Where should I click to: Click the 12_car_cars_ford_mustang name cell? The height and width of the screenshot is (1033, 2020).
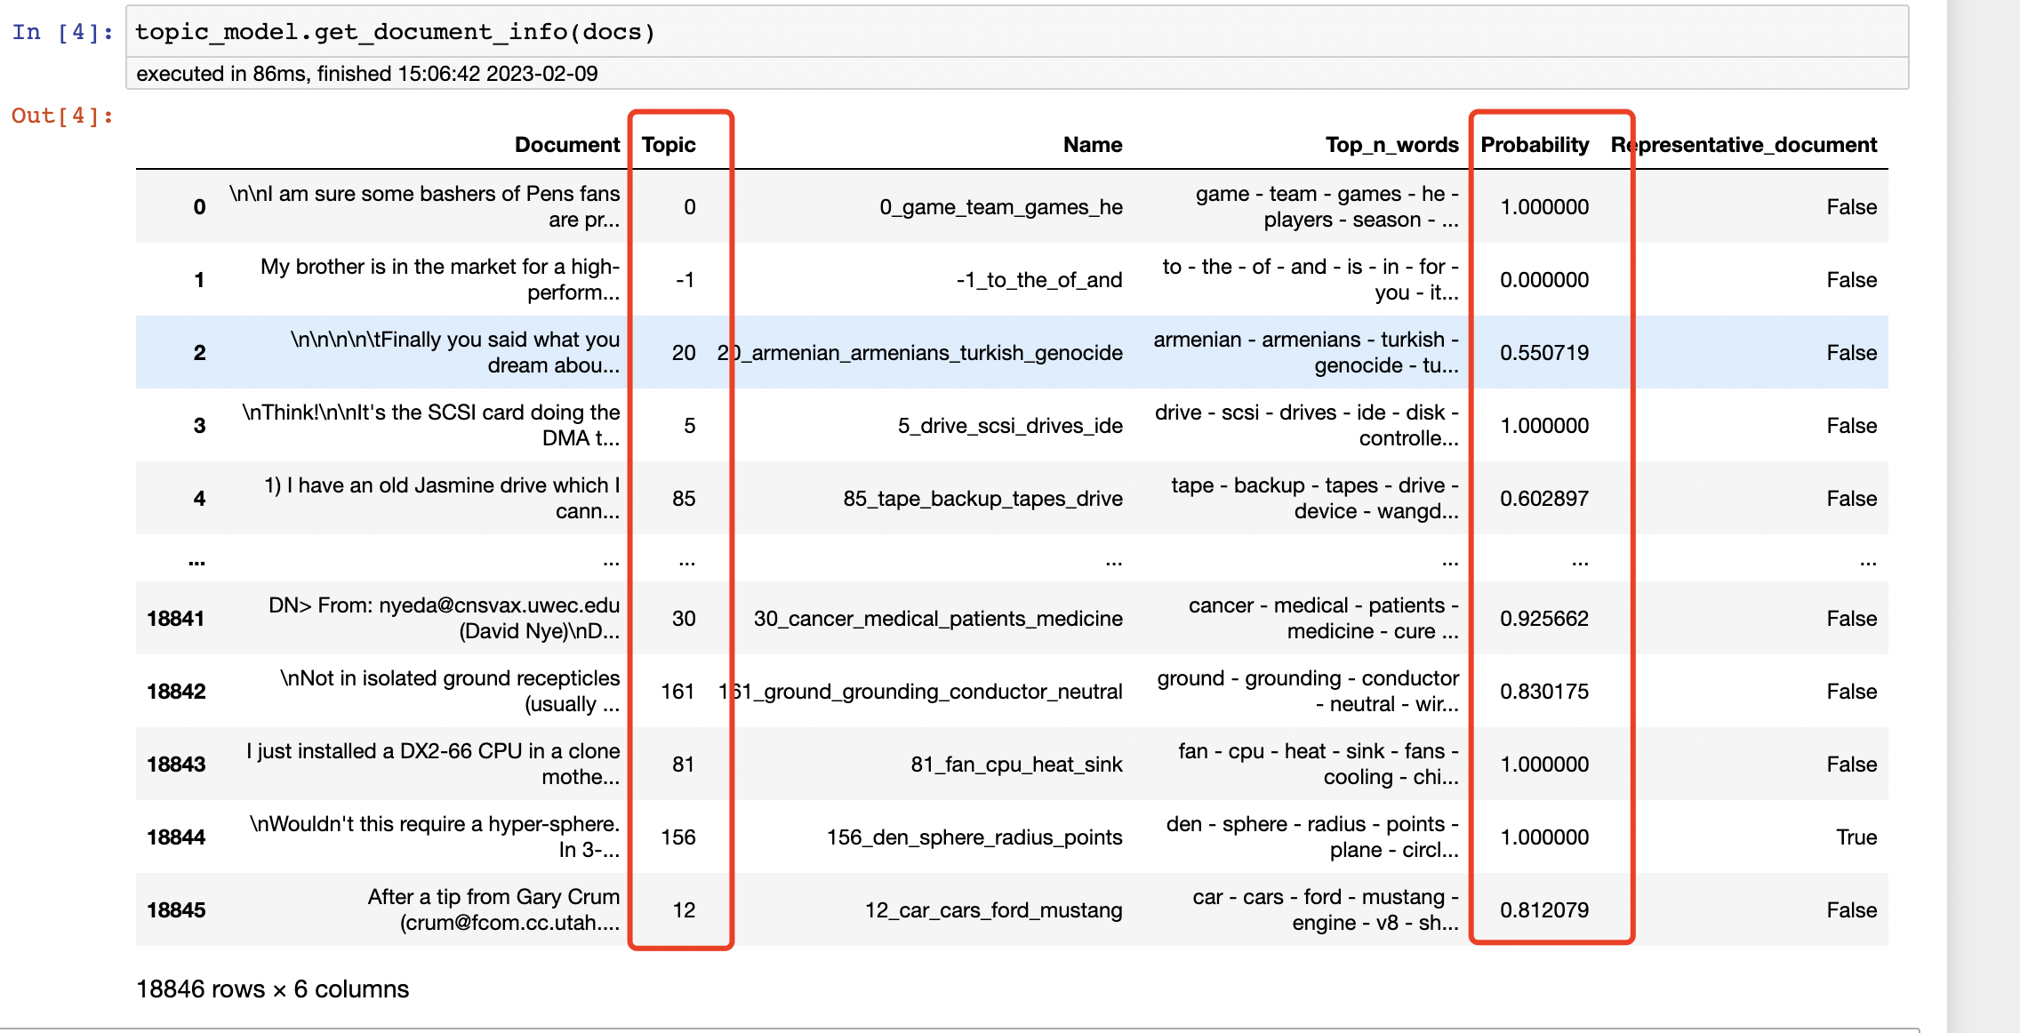click(993, 910)
